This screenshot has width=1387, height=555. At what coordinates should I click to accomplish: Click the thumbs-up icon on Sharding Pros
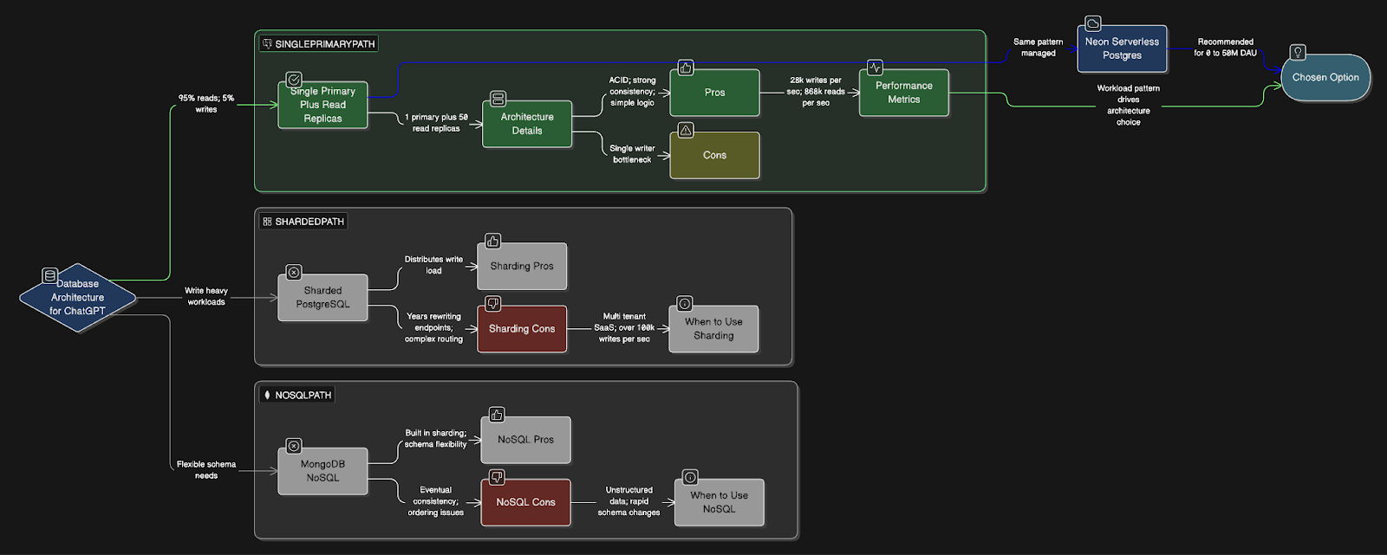coord(492,241)
